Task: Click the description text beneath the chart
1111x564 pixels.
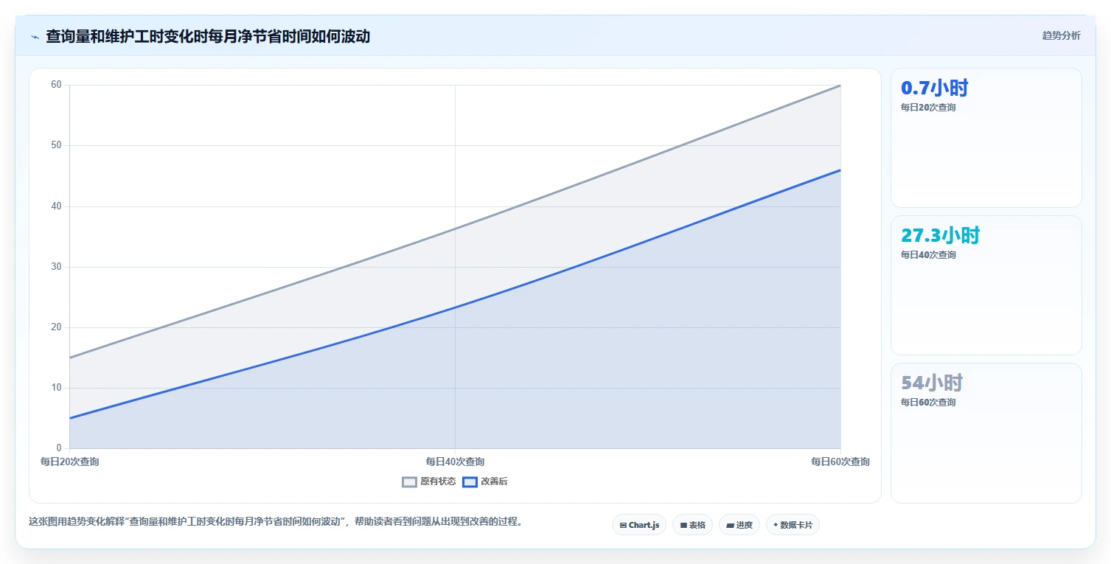Action: tap(276, 522)
